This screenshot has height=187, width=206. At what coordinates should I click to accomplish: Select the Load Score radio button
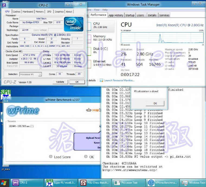click(51, 157)
